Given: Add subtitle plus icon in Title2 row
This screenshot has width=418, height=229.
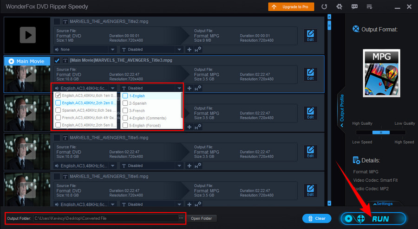Looking at the screenshot, I should point(189,50).
